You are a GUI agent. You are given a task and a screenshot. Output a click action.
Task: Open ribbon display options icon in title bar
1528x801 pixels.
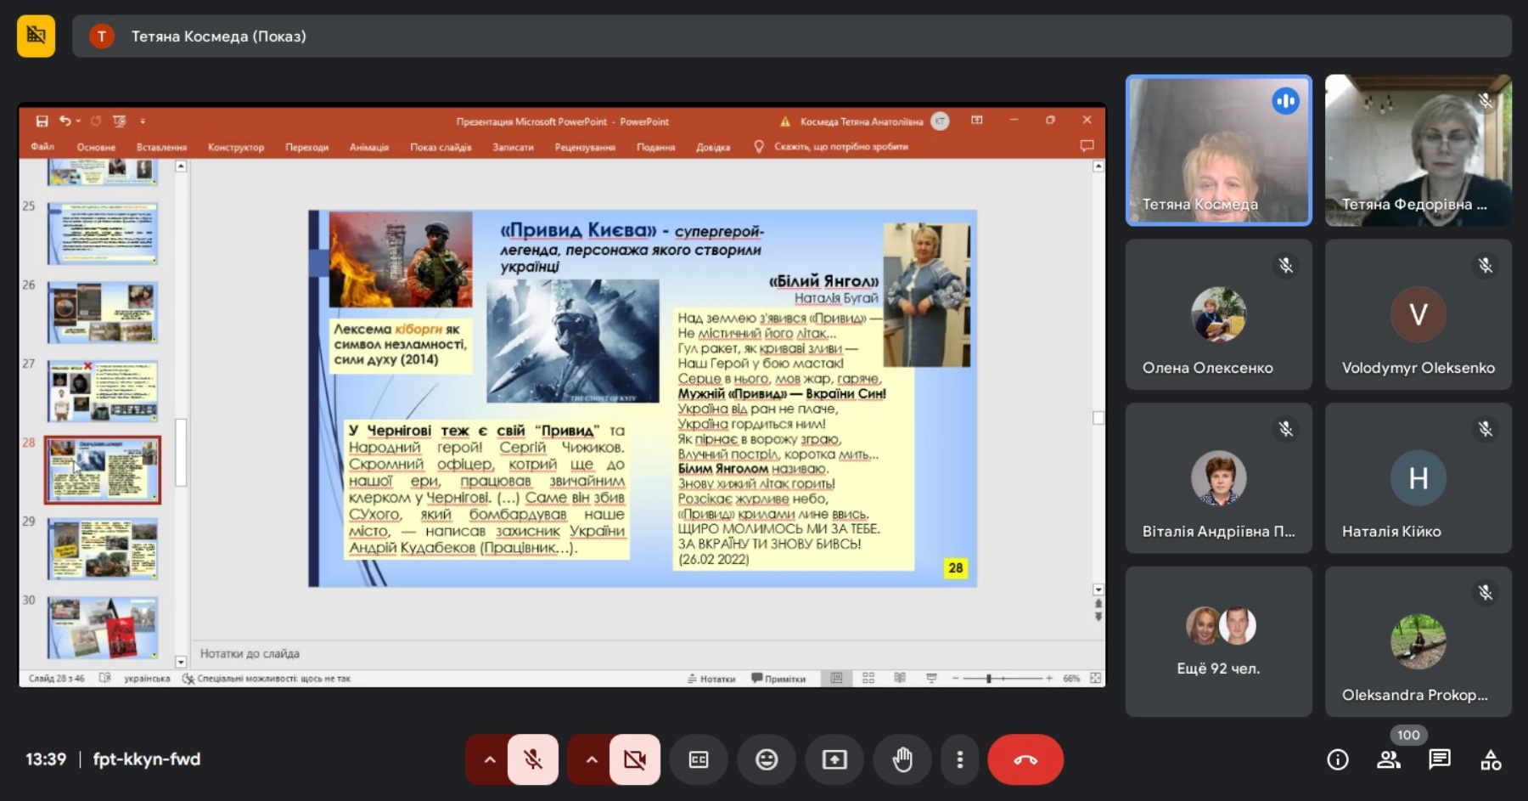tap(977, 121)
